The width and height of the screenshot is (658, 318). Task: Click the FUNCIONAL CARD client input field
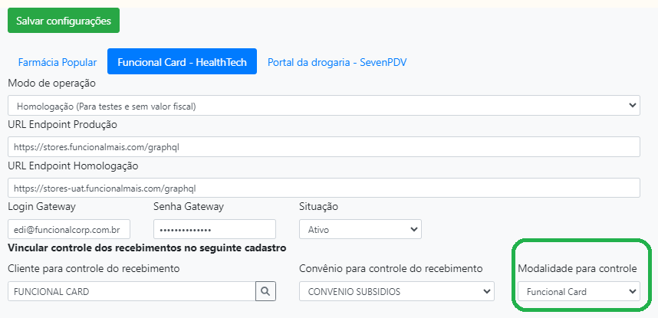point(131,292)
